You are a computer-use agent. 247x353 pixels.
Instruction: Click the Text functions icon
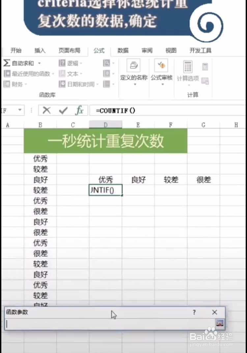point(62,74)
